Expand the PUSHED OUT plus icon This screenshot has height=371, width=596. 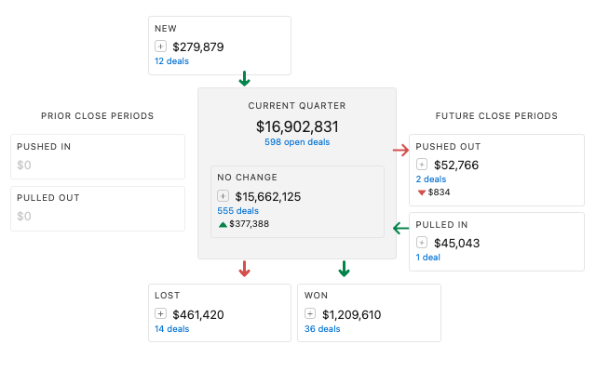tap(422, 165)
